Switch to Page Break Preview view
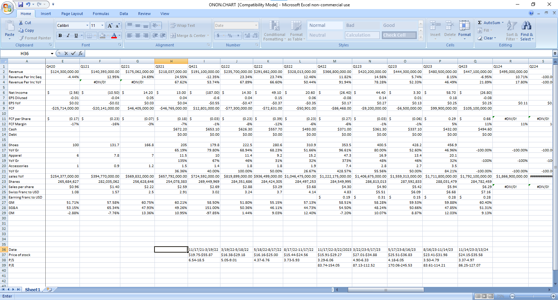The height and width of the screenshot is (300, 558). click(491, 296)
